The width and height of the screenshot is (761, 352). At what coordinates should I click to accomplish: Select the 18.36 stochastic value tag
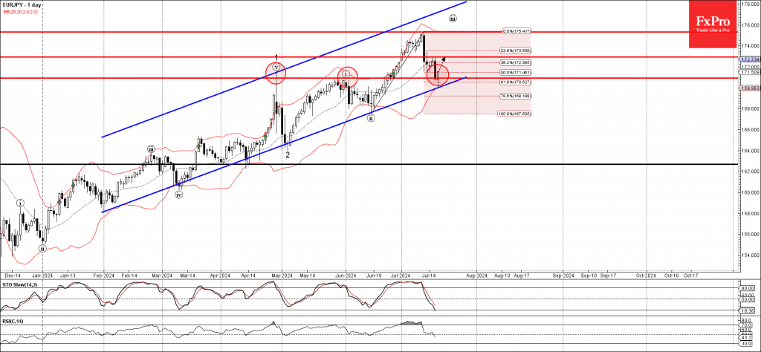748,310
